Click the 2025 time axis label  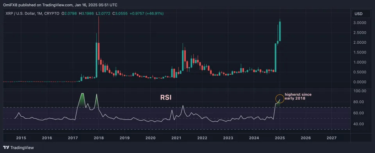coord(280,138)
